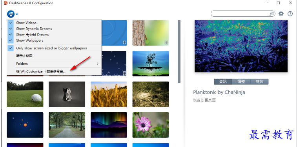
Task: Select the golden wheat field wallpaper
Action: (x=109, y=94)
